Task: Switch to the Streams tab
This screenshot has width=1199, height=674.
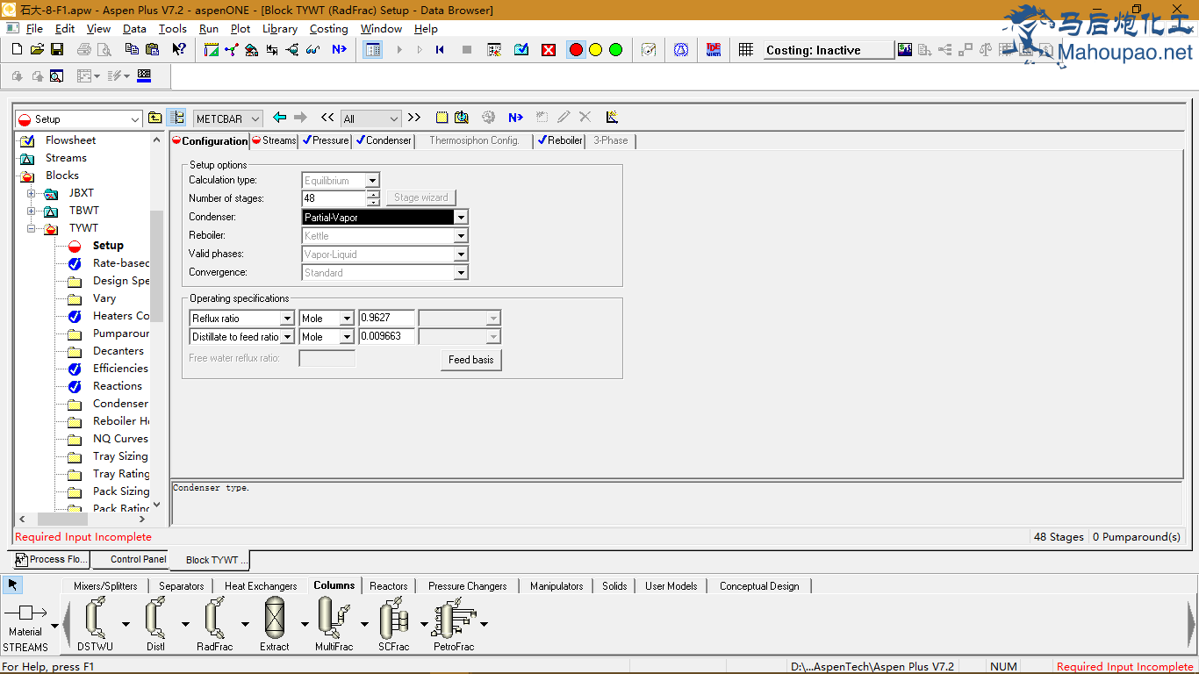Action: pos(274,140)
